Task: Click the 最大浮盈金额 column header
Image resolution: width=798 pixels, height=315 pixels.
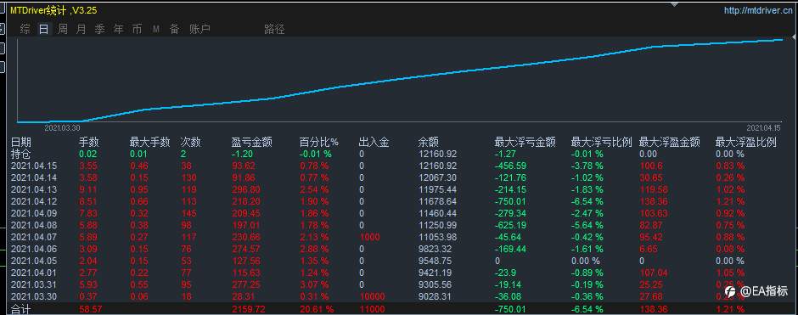Action: [669, 143]
